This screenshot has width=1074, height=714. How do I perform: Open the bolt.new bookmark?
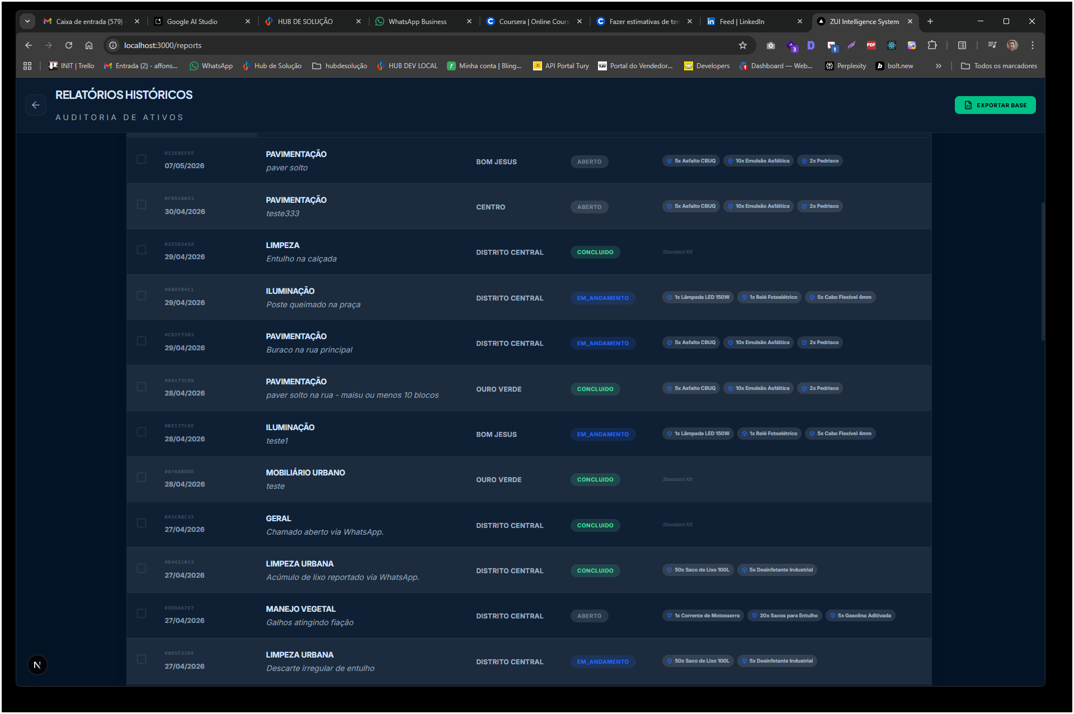coord(894,66)
